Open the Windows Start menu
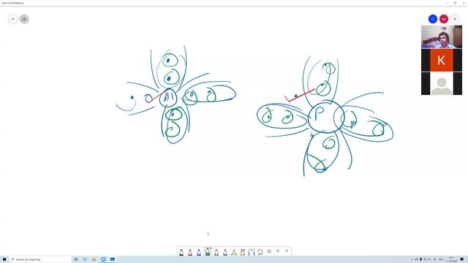 coord(4,259)
